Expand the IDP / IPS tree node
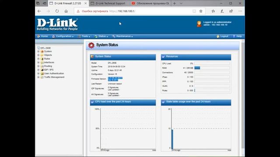Image resolution: width=280 pixels, height=157 pixels. tap(38, 70)
